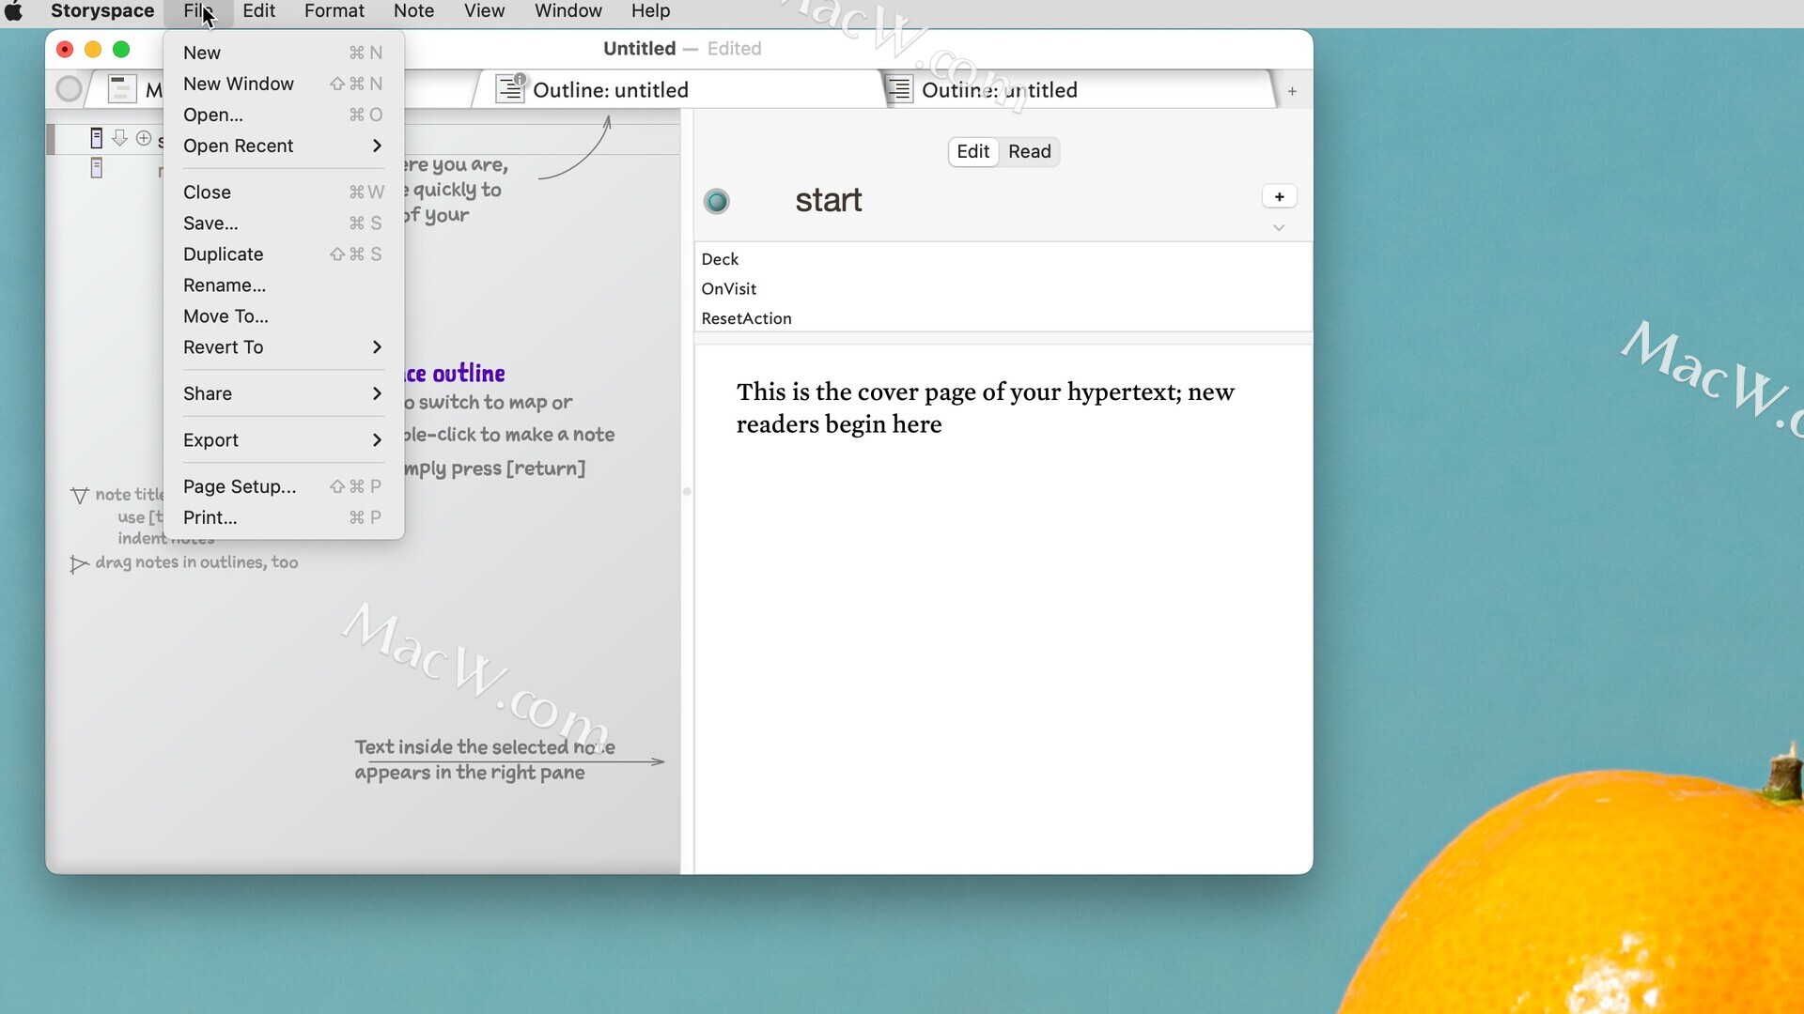1804x1014 pixels.
Task: Open the Help menu
Action: point(650,11)
